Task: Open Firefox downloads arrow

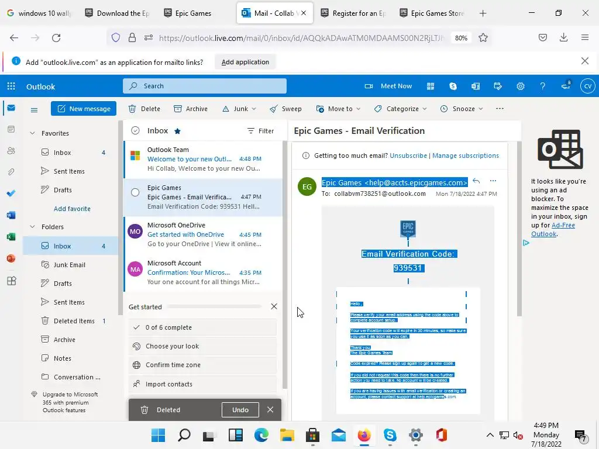Action: pyautogui.click(x=563, y=37)
